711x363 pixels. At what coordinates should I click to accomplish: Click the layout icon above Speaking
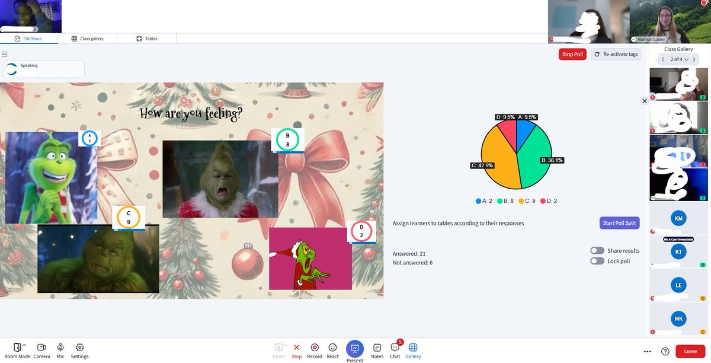[5, 54]
